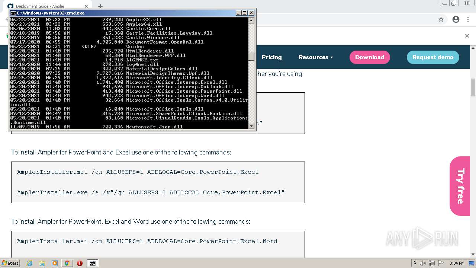Click the red Opera taskbar icon

tap(80, 263)
